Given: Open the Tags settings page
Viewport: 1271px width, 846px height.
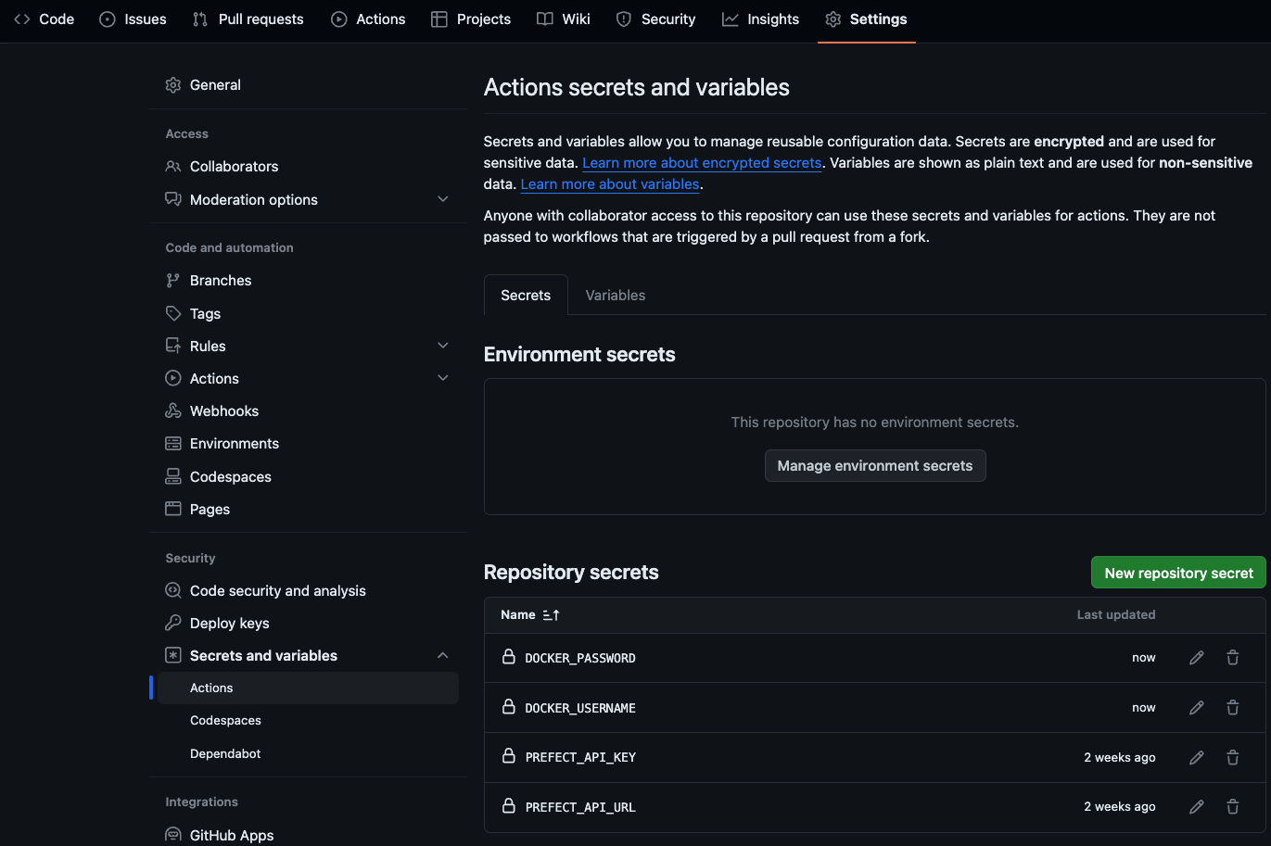Looking at the screenshot, I should tap(205, 313).
